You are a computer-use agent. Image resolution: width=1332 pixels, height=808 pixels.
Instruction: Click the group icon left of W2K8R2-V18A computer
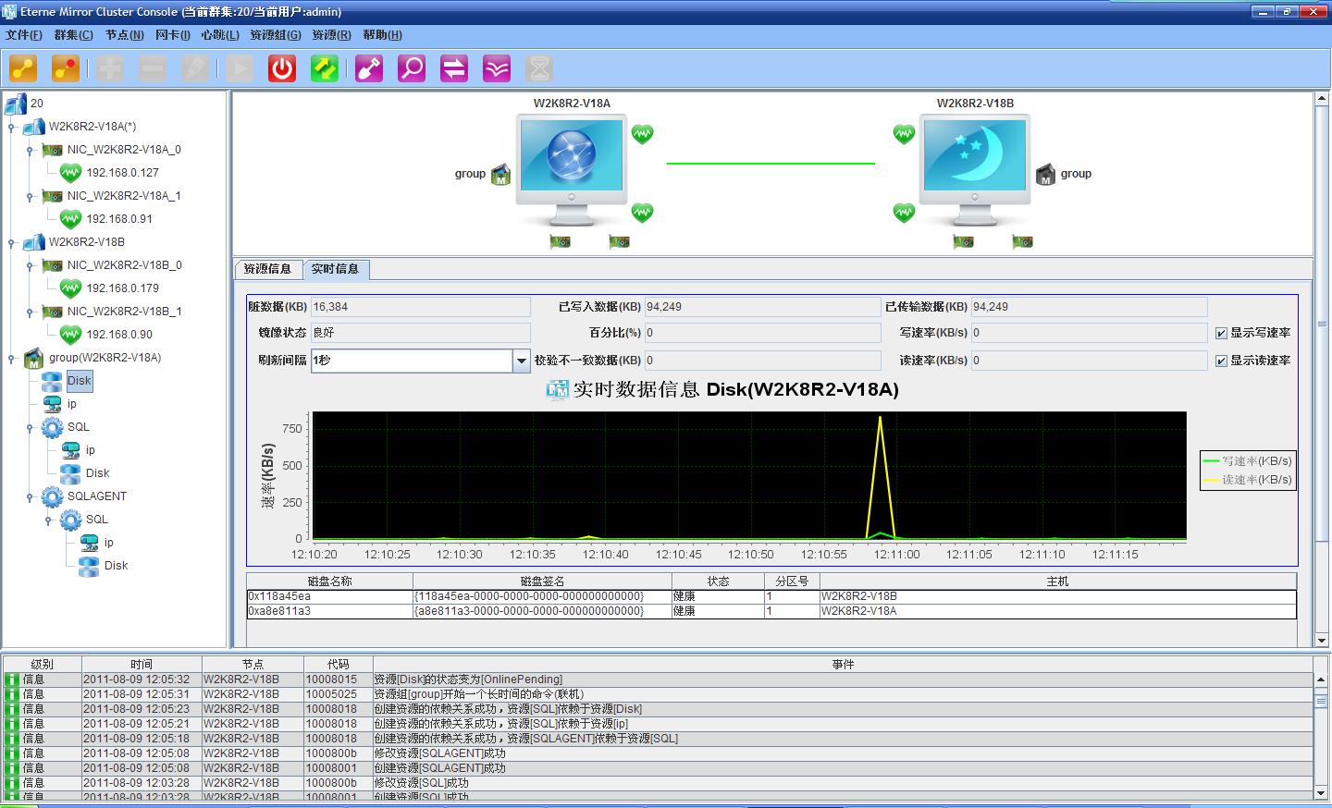pos(500,174)
